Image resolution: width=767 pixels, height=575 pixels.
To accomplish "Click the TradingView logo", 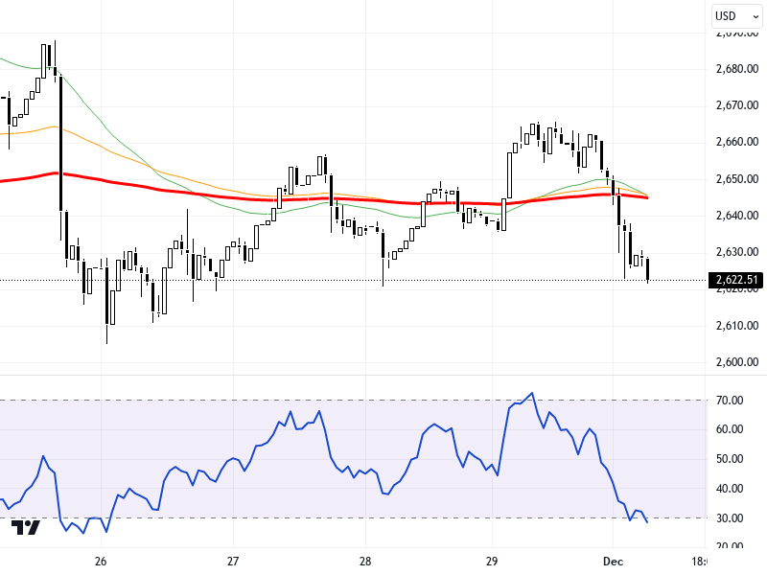I will tap(26, 527).
